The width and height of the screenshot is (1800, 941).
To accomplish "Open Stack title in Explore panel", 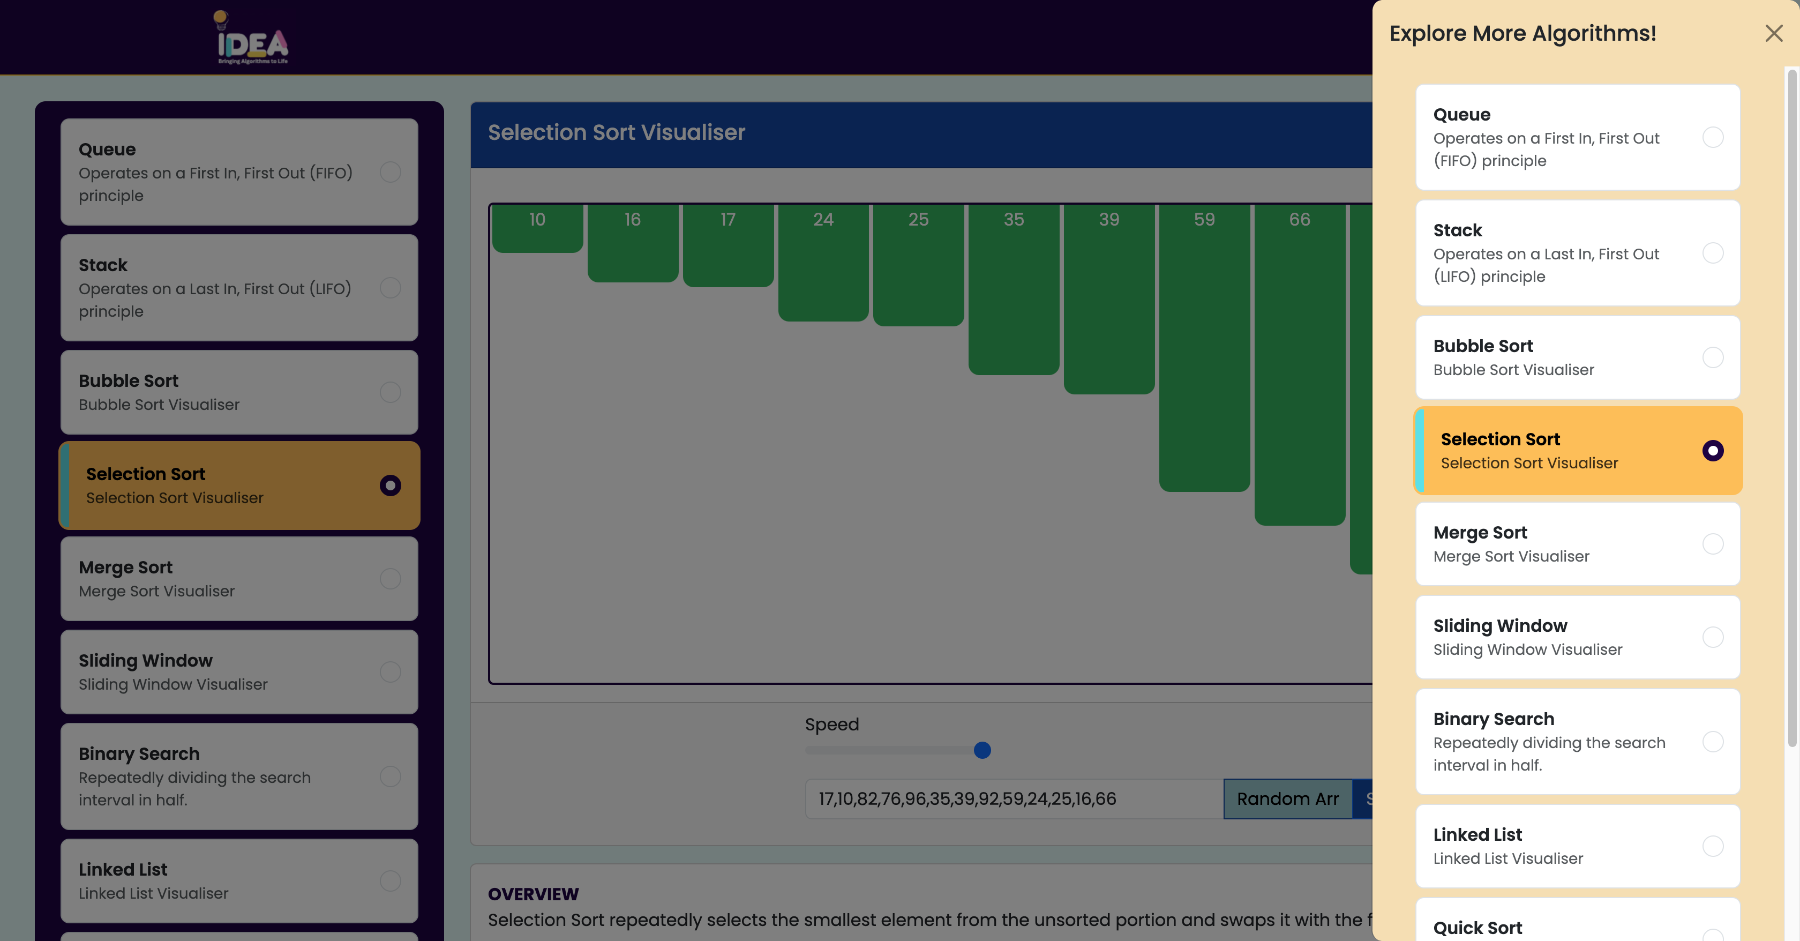I will [1457, 230].
